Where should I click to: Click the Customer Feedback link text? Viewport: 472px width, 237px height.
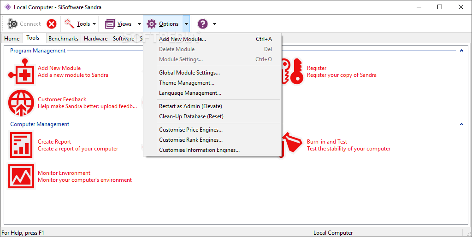pos(62,99)
